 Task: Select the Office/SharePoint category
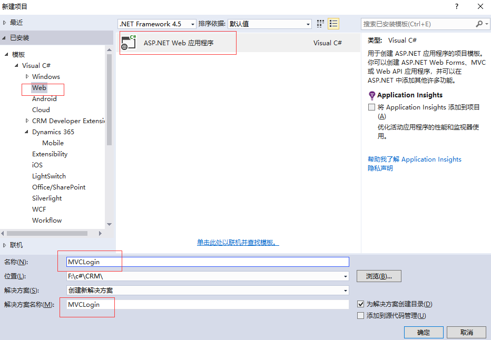click(58, 187)
